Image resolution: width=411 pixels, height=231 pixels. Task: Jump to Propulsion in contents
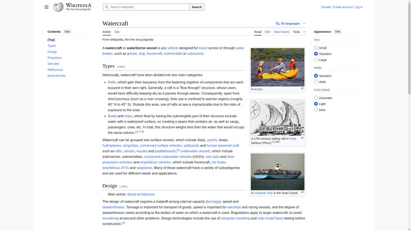tap(55, 58)
